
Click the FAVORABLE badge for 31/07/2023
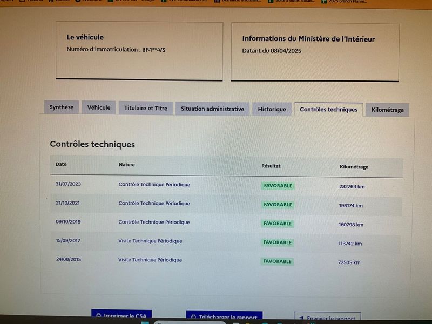tap(278, 186)
